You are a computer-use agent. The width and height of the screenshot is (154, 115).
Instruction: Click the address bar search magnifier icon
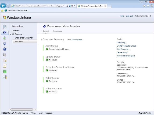tap(62, 6)
